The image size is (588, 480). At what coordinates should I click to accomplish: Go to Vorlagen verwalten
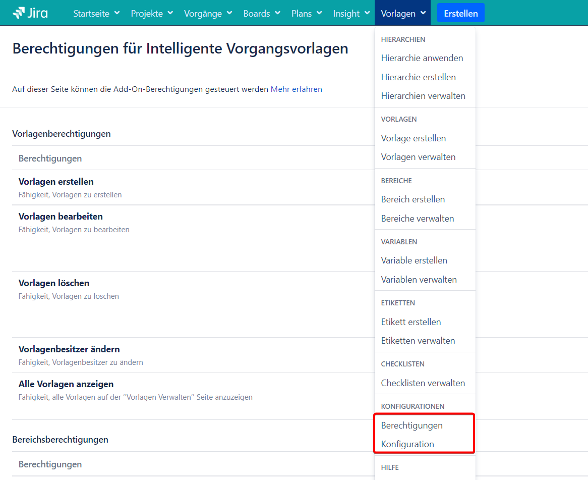[x=418, y=157]
